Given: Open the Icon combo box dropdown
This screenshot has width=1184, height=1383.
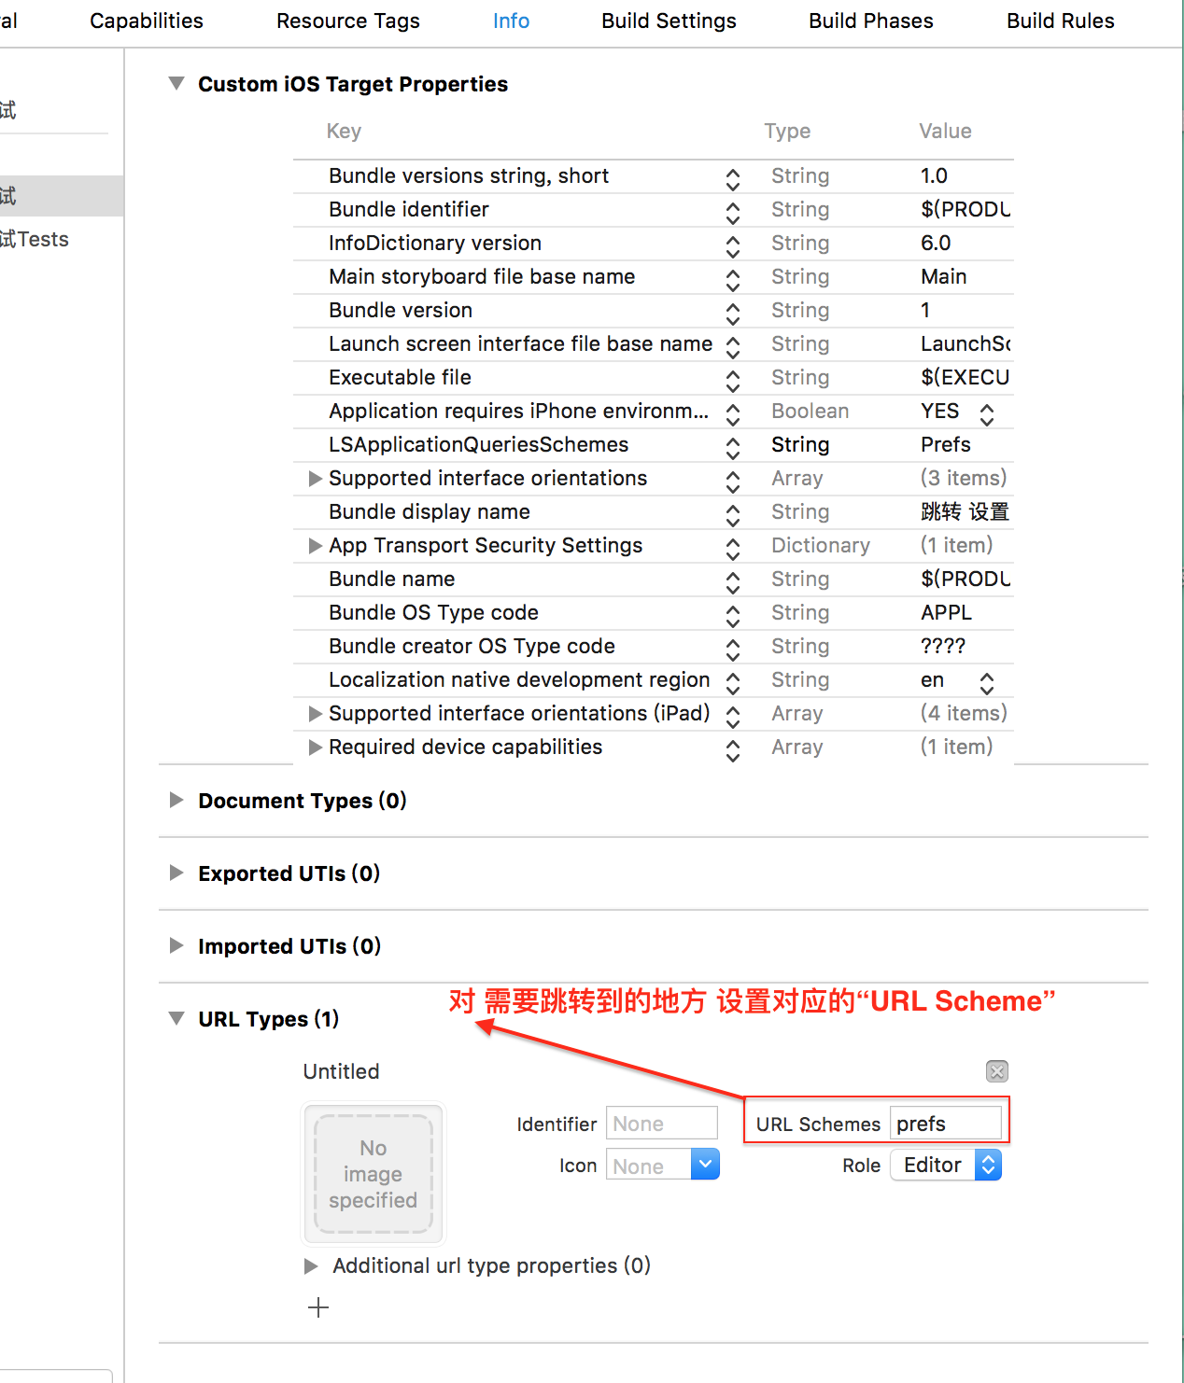Looking at the screenshot, I should click(x=705, y=1164).
